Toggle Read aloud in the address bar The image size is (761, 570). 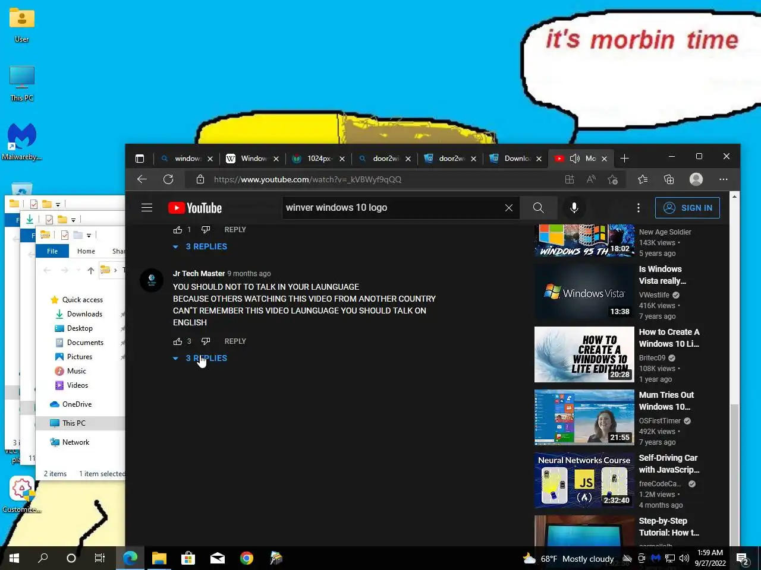pyautogui.click(x=591, y=179)
